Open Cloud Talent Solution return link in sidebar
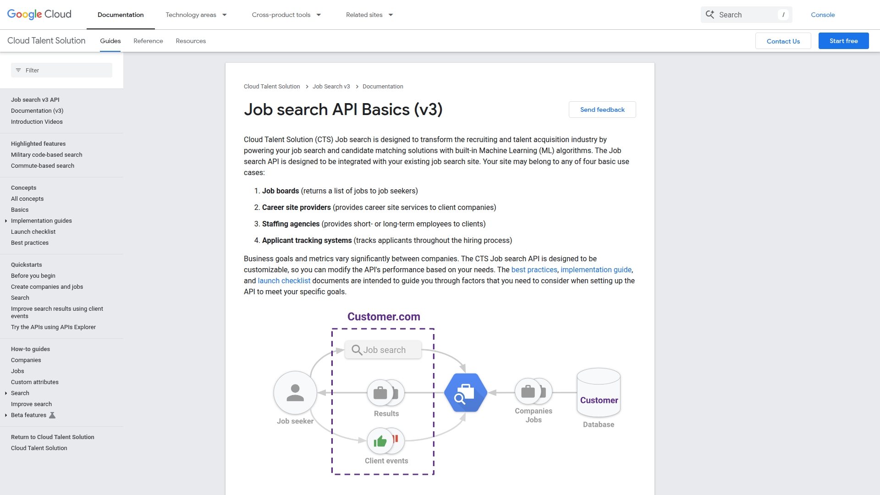The width and height of the screenshot is (880, 495). click(39, 448)
